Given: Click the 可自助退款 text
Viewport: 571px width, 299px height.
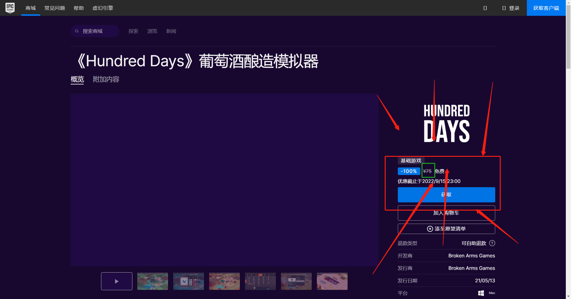Looking at the screenshot, I should tap(474, 243).
